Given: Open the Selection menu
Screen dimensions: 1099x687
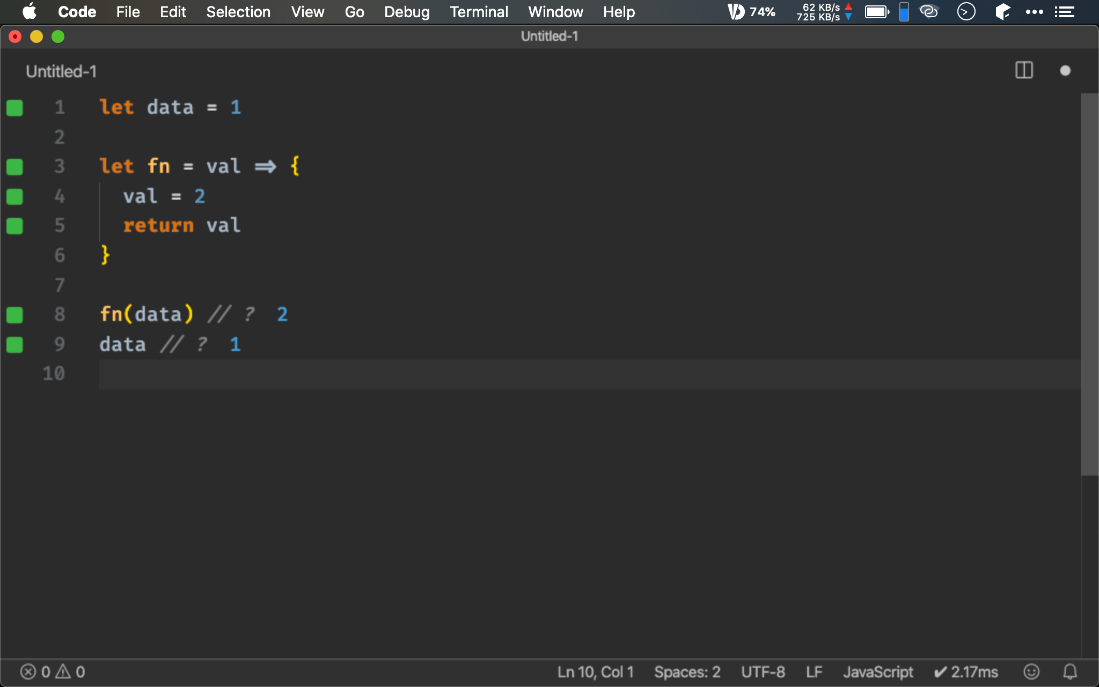Looking at the screenshot, I should 238,12.
